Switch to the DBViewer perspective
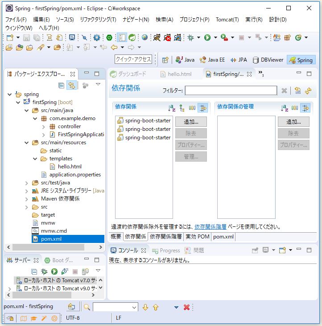The height and width of the screenshot is (326, 322). [268, 60]
